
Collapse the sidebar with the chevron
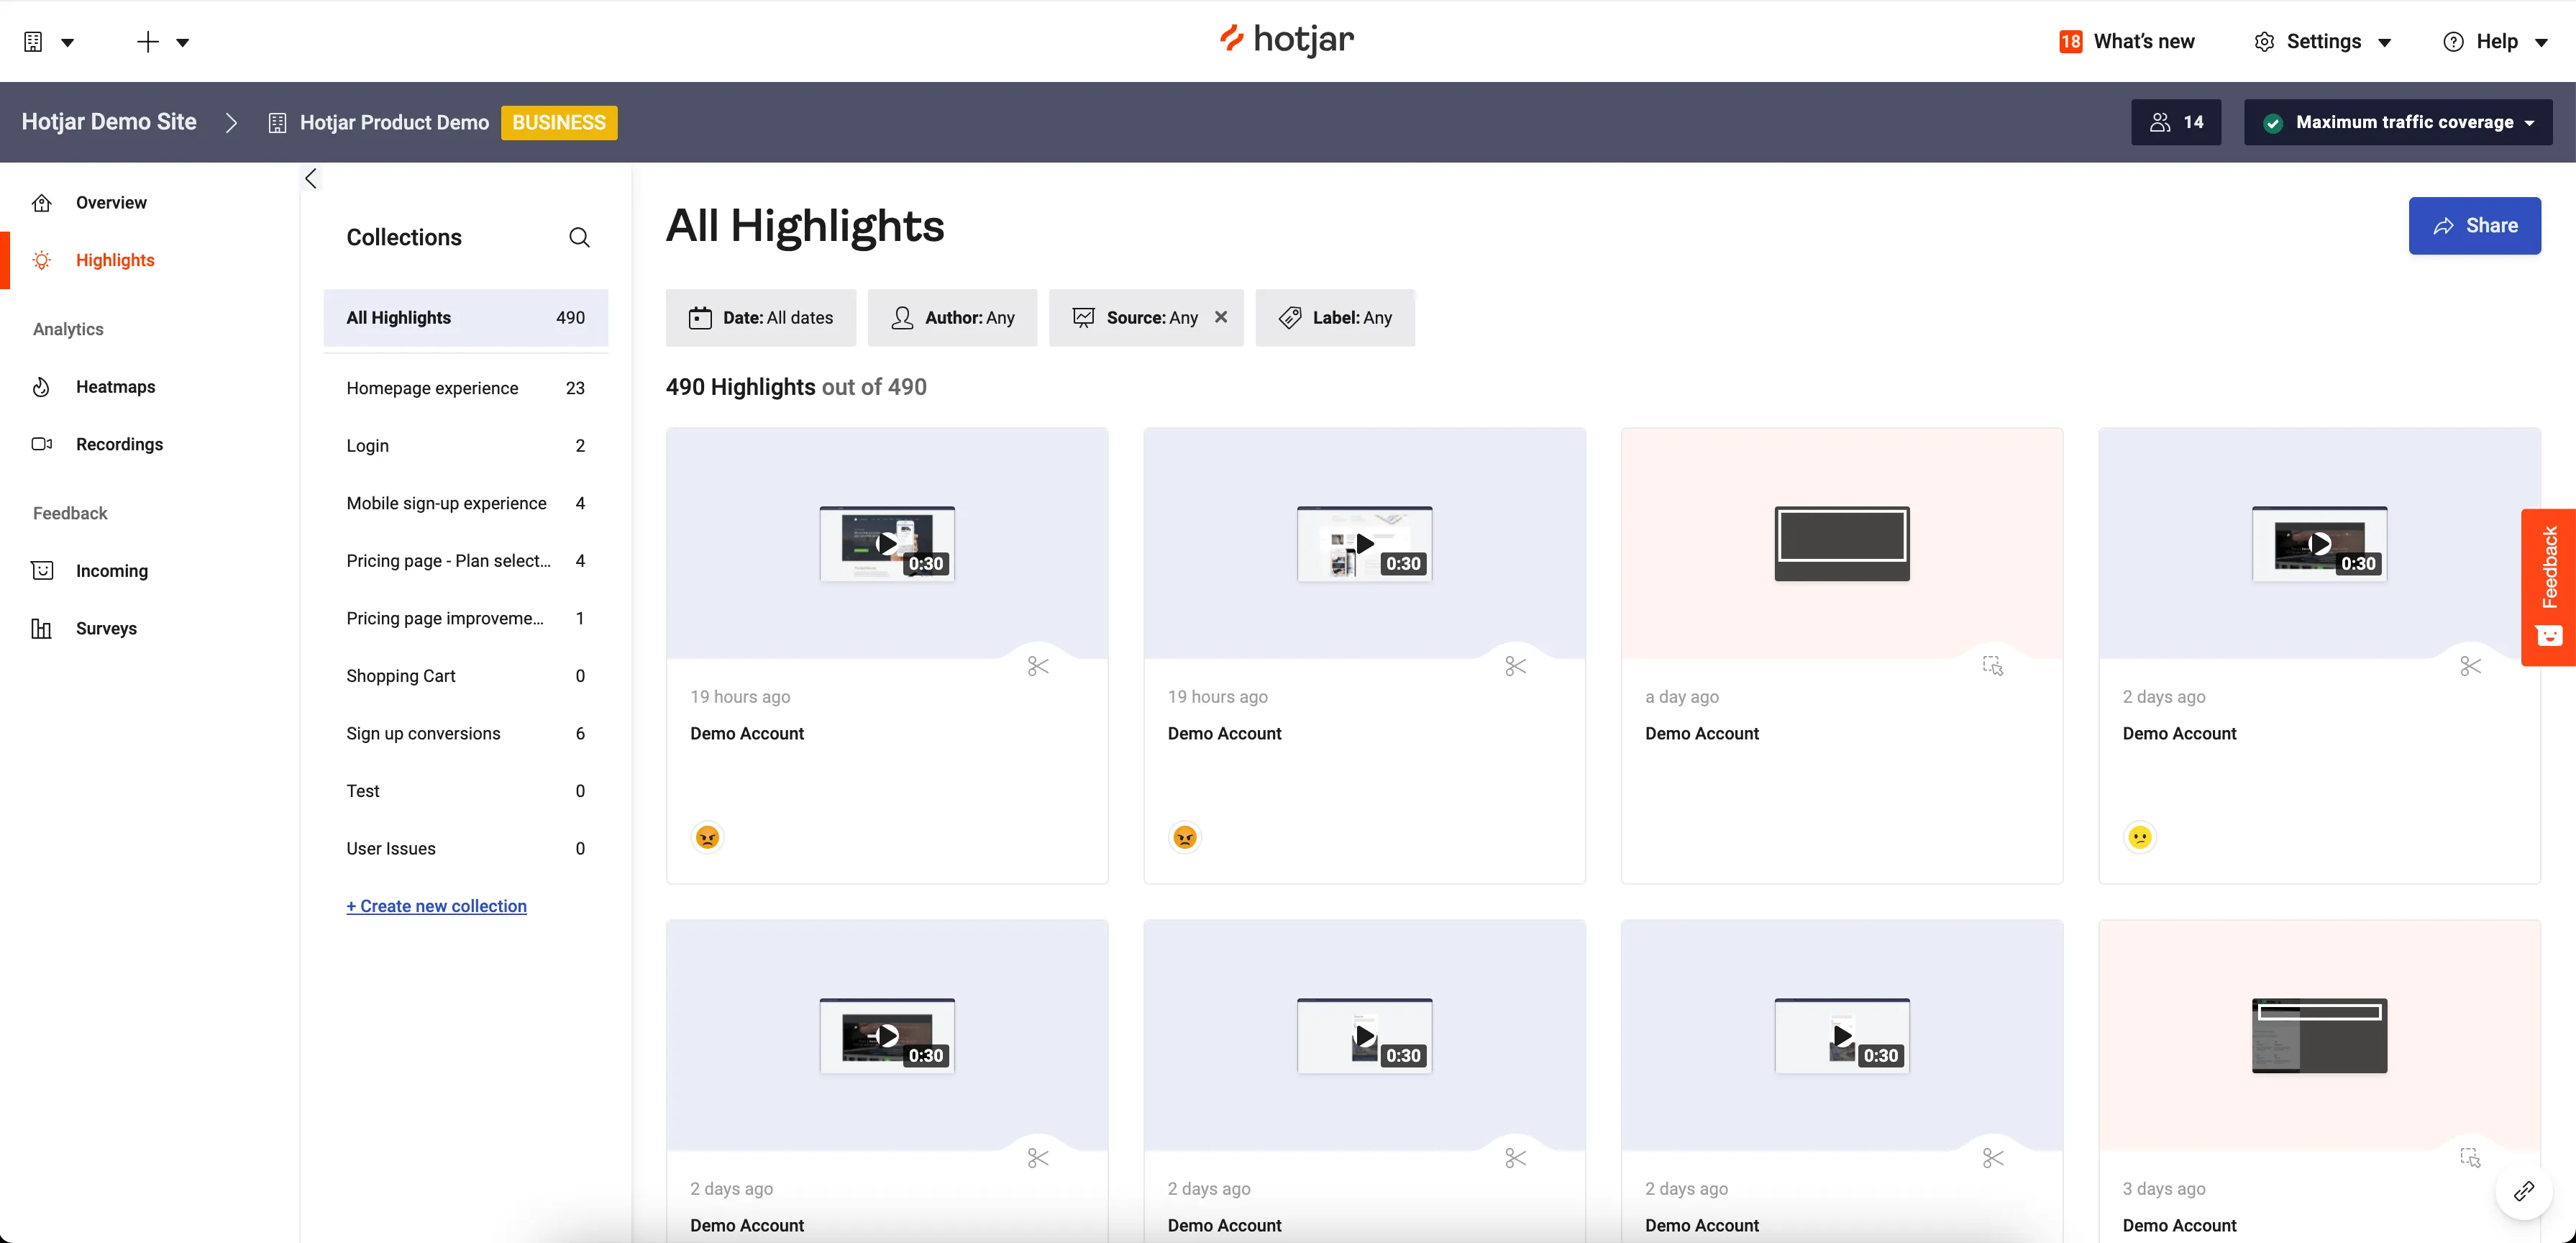[x=311, y=178]
